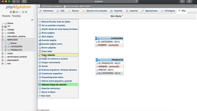
Task: Expand the information_schema database node
Action: [x=2, y=36]
